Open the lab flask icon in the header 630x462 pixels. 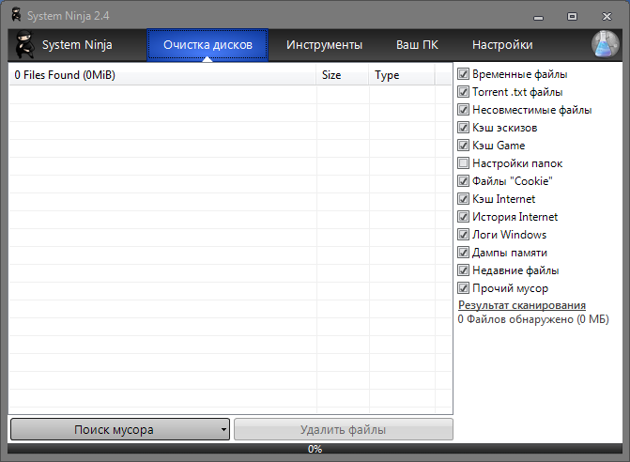(x=605, y=44)
